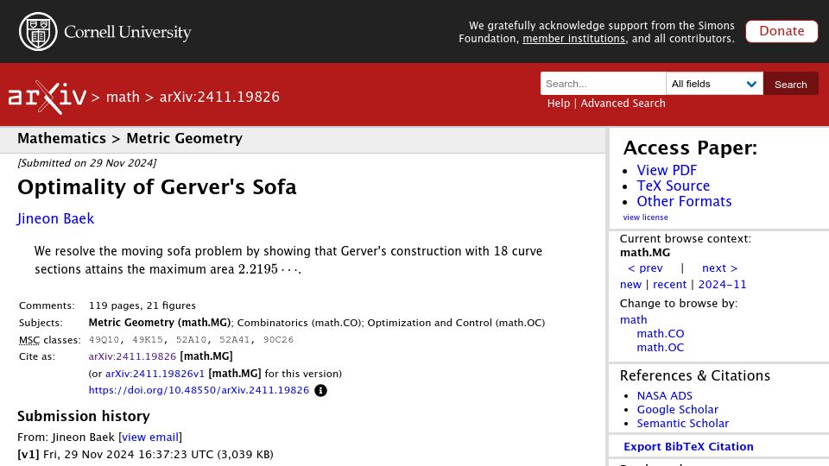The image size is (829, 466).
Task: Browse by math.CO link
Action: coord(661,333)
